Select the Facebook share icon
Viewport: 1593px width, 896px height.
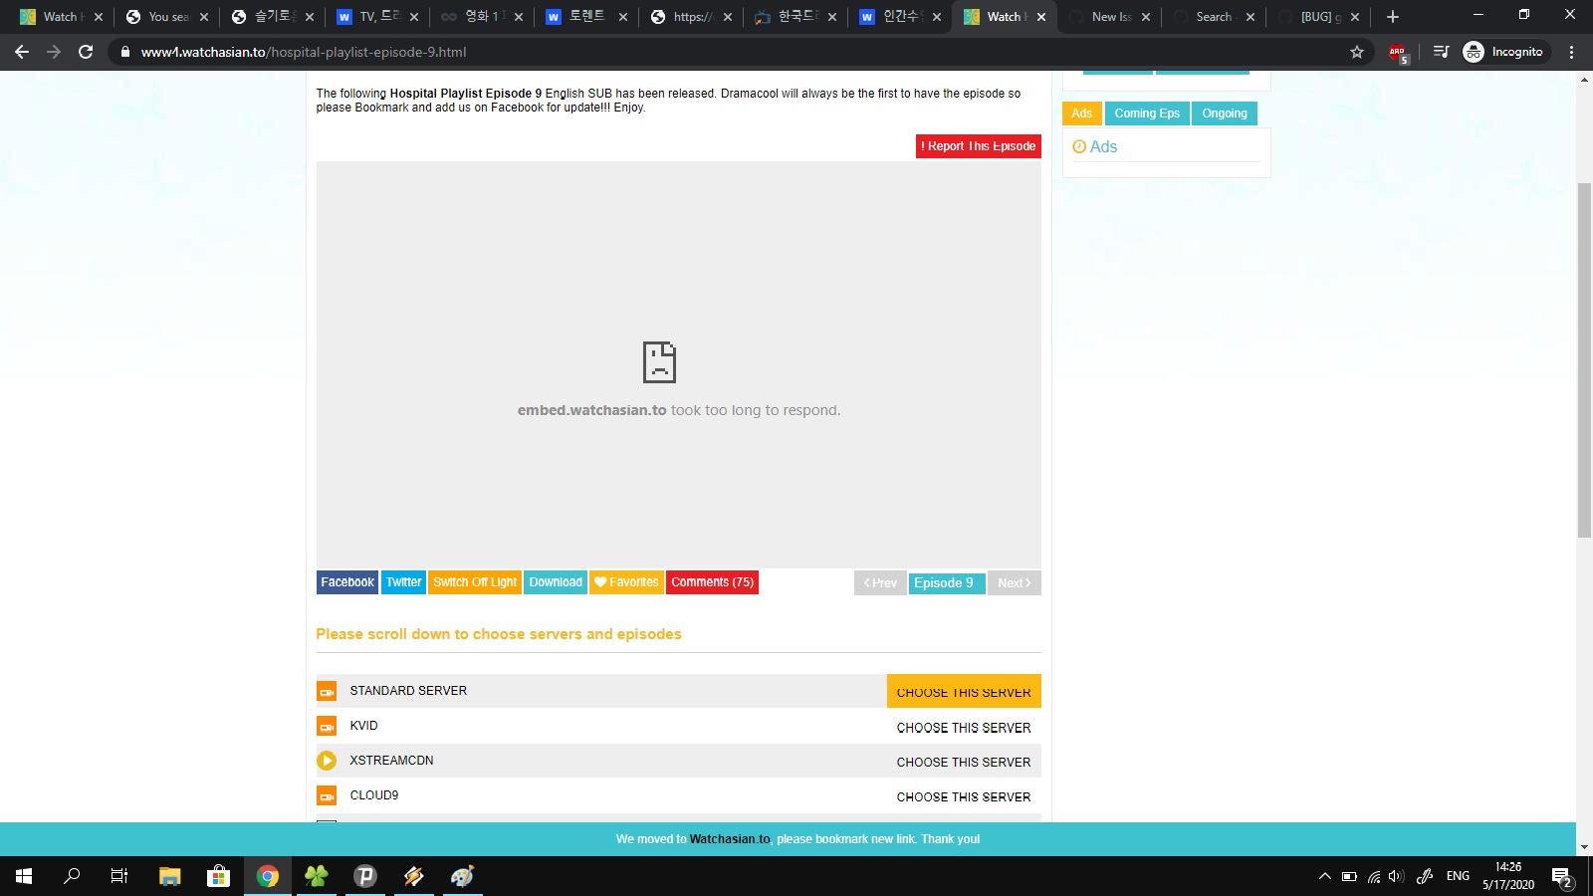click(346, 582)
